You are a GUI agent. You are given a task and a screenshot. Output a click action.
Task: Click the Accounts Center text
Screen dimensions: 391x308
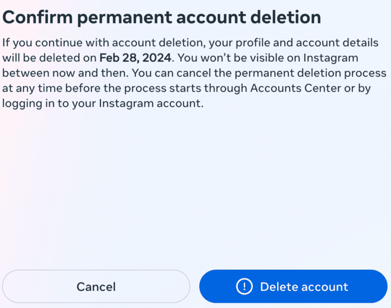click(x=296, y=88)
